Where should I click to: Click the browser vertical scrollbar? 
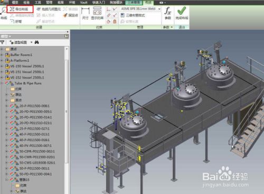coord(67,111)
